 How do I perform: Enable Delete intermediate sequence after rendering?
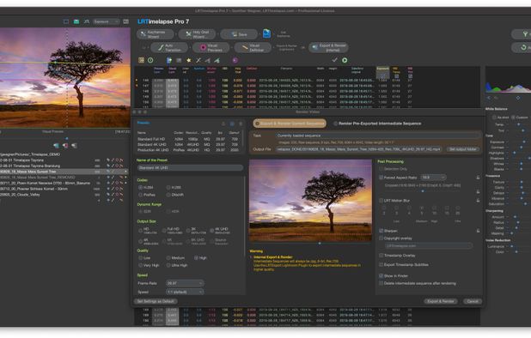pyautogui.click(x=381, y=283)
